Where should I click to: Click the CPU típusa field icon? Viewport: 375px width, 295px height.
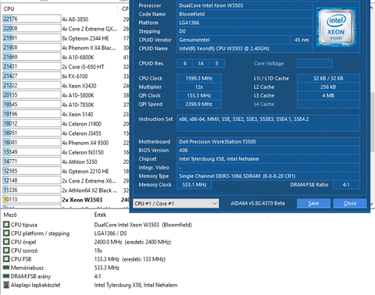(6, 225)
